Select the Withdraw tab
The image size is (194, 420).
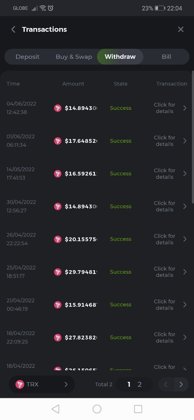click(120, 57)
